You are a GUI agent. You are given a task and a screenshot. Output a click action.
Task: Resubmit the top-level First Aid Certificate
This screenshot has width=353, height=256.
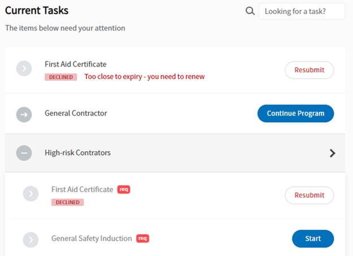(309, 70)
